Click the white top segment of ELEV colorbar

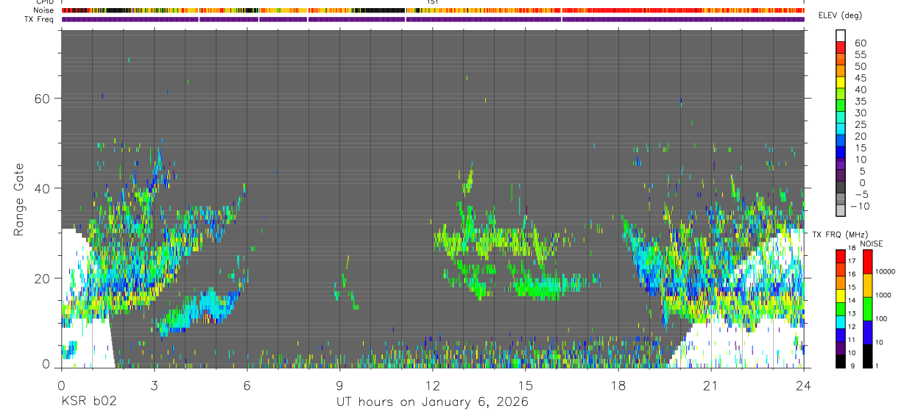840,35
